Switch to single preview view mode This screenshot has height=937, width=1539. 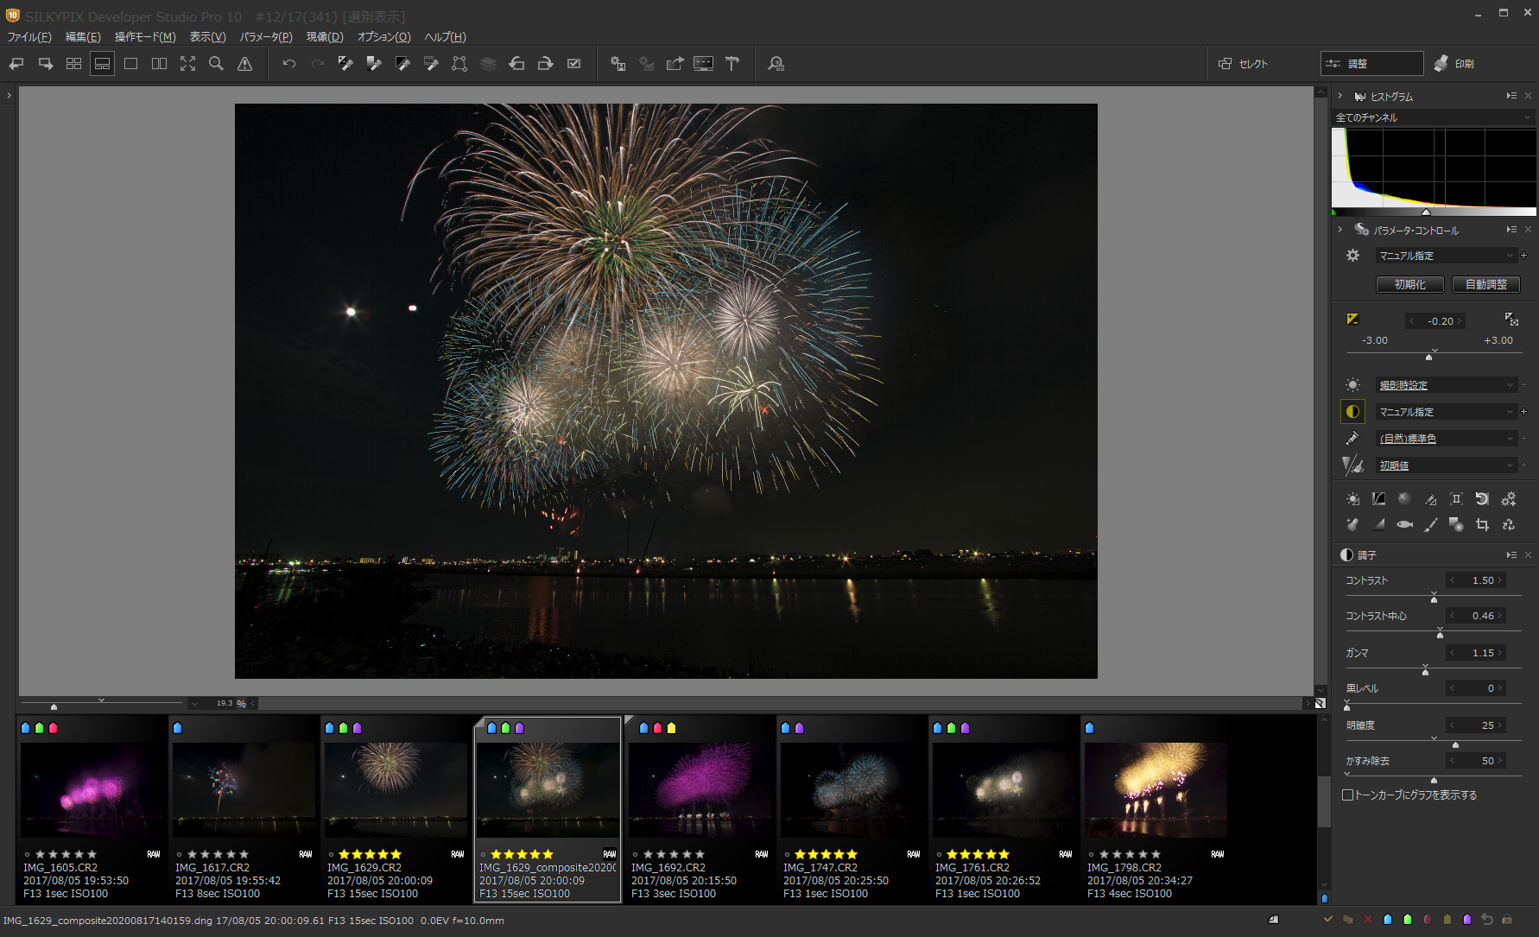click(130, 64)
